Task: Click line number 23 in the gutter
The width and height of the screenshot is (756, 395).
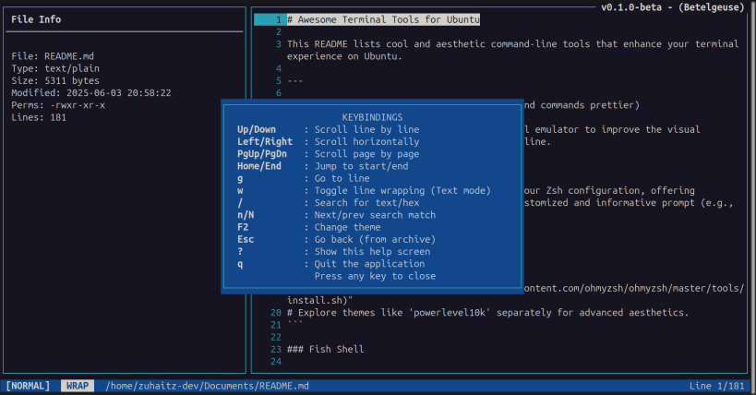Action: (276, 349)
